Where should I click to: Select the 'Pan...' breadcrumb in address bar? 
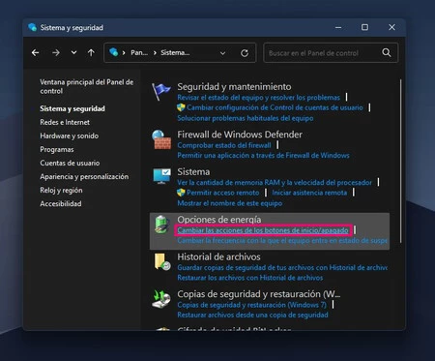pos(139,52)
